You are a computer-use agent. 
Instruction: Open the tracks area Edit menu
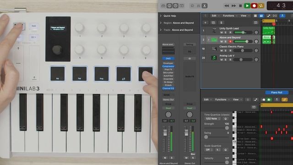[x=215, y=16]
